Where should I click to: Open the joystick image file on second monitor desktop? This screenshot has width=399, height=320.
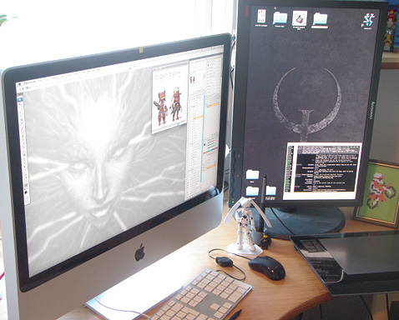point(300,18)
